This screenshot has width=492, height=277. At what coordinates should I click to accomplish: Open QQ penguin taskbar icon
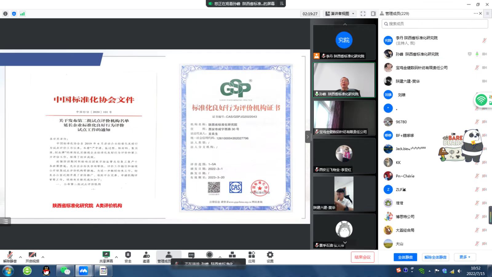pyautogui.click(x=46, y=271)
